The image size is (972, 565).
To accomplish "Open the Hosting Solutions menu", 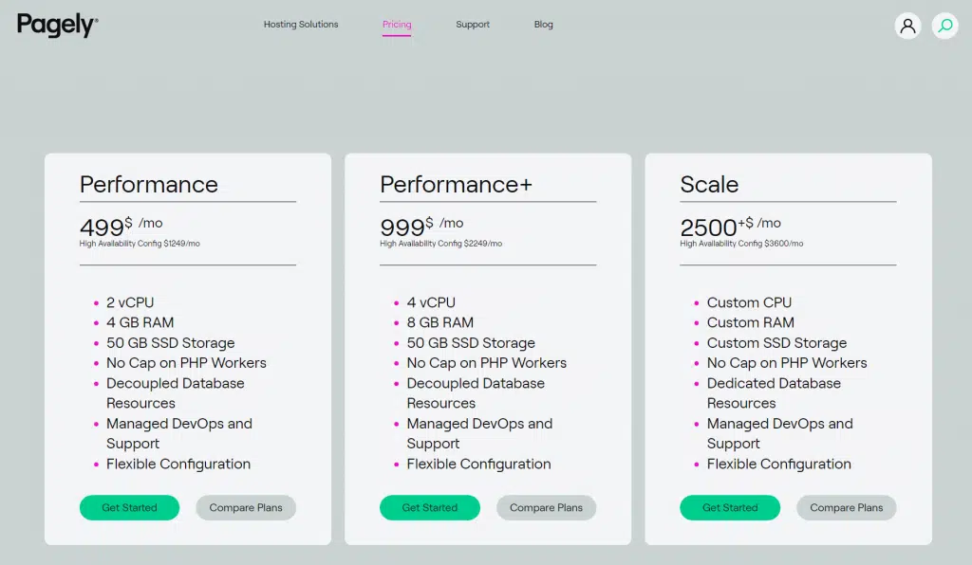I will [x=301, y=24].
